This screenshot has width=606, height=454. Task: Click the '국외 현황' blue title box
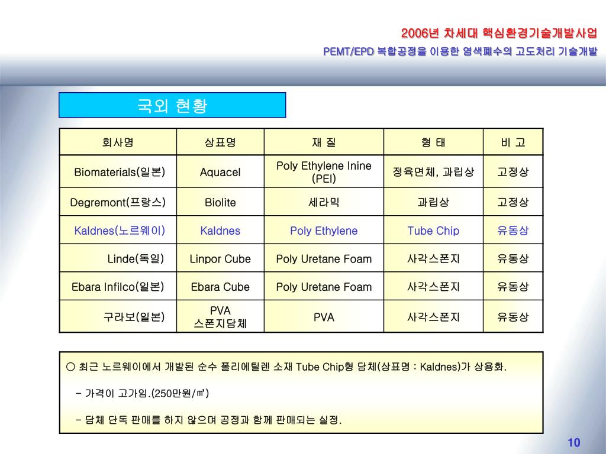(x=172, y=105)
